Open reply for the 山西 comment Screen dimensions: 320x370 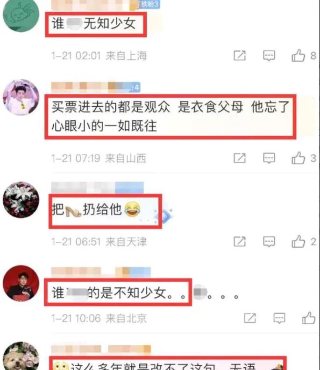pyautogui.click(x=269, y=158)
